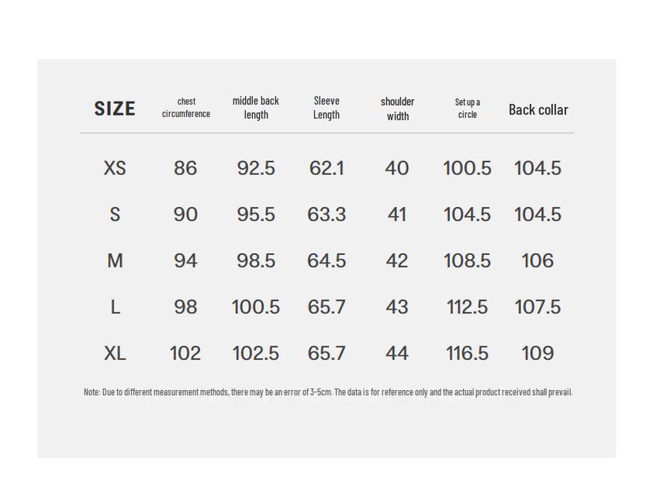Select the XS size row label
Viewport: 653px width, 490px height.
point(115,168)
